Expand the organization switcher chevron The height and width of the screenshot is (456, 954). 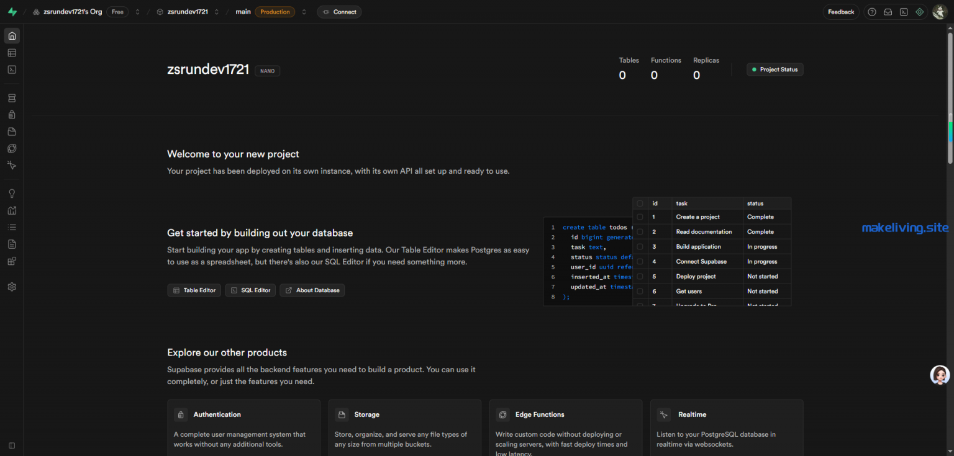(x=137, y=12)
